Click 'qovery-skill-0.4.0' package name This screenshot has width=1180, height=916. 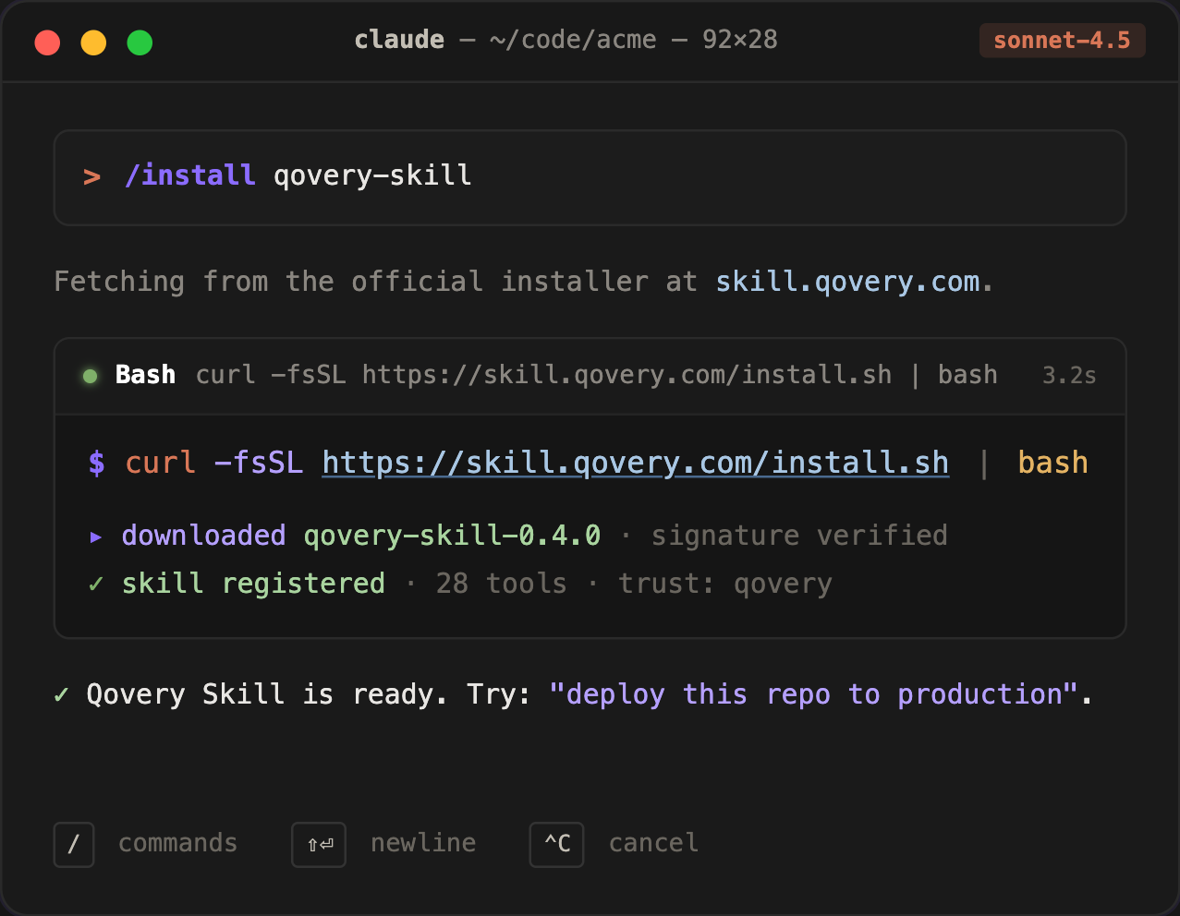tap(452, 536)
